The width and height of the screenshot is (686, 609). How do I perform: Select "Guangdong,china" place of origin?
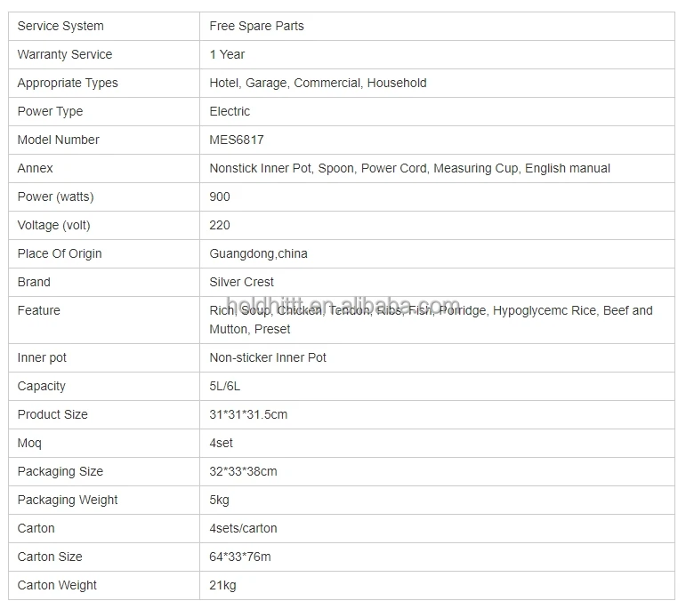[x=258, y=253]
